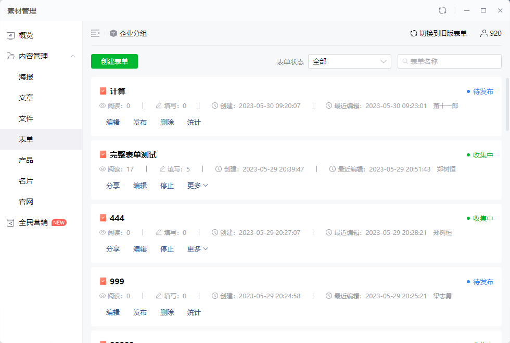Open the 海报 menu item
This screenshot has height=343, width=510.
pos(26,77)
